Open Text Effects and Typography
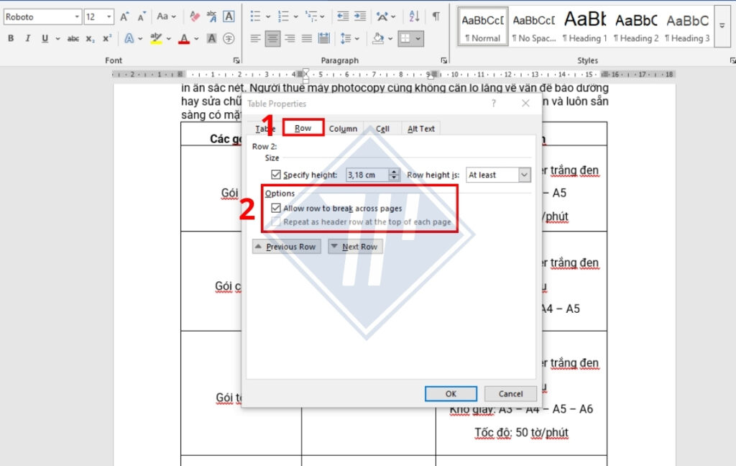736x466 pixels. click(129, 39)
